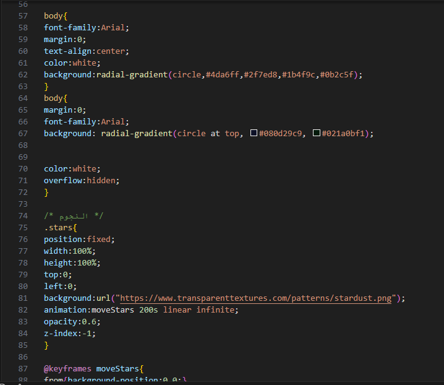Open color picker swatch for #021a0bf1

(x=316, y=132)
